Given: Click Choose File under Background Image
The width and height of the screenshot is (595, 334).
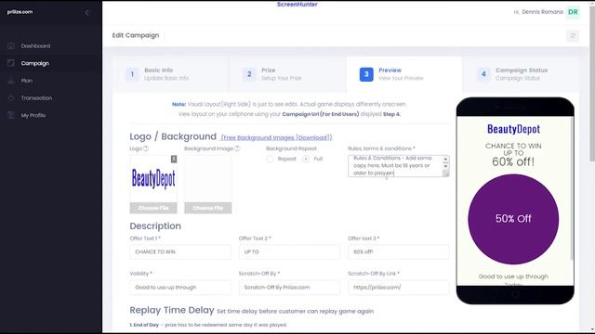Looking at the screenshot, I should pyautogui.click(x=208, y=208).
